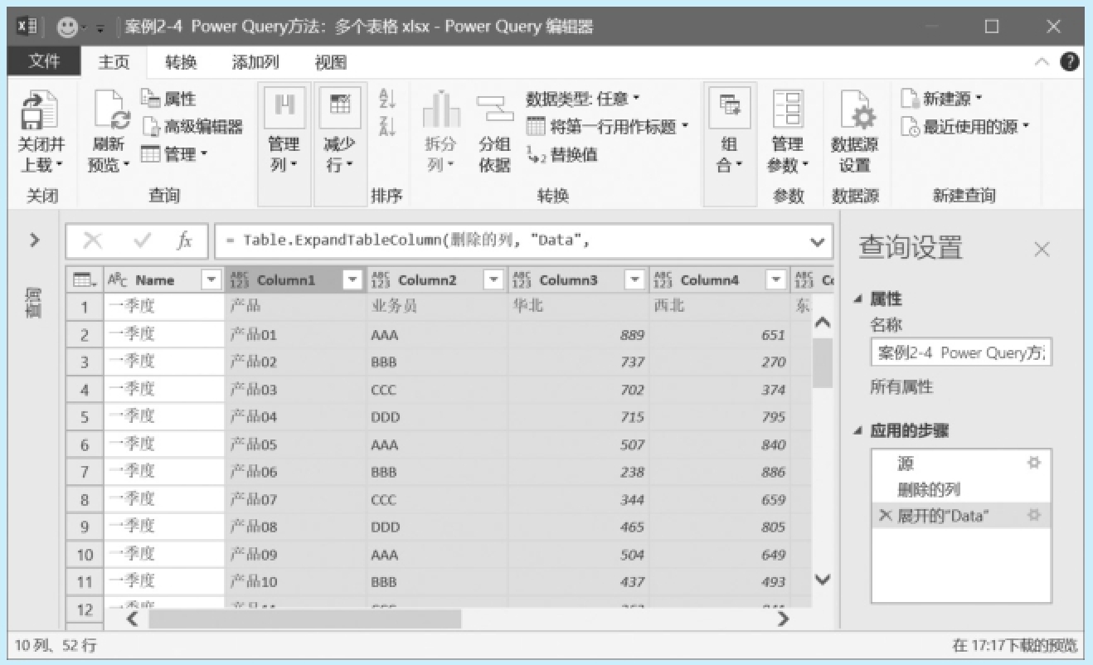Viewport: 1093px width, 665px height.
Task: Open the Column1 filter dropdown
Action: click(352, 280)
